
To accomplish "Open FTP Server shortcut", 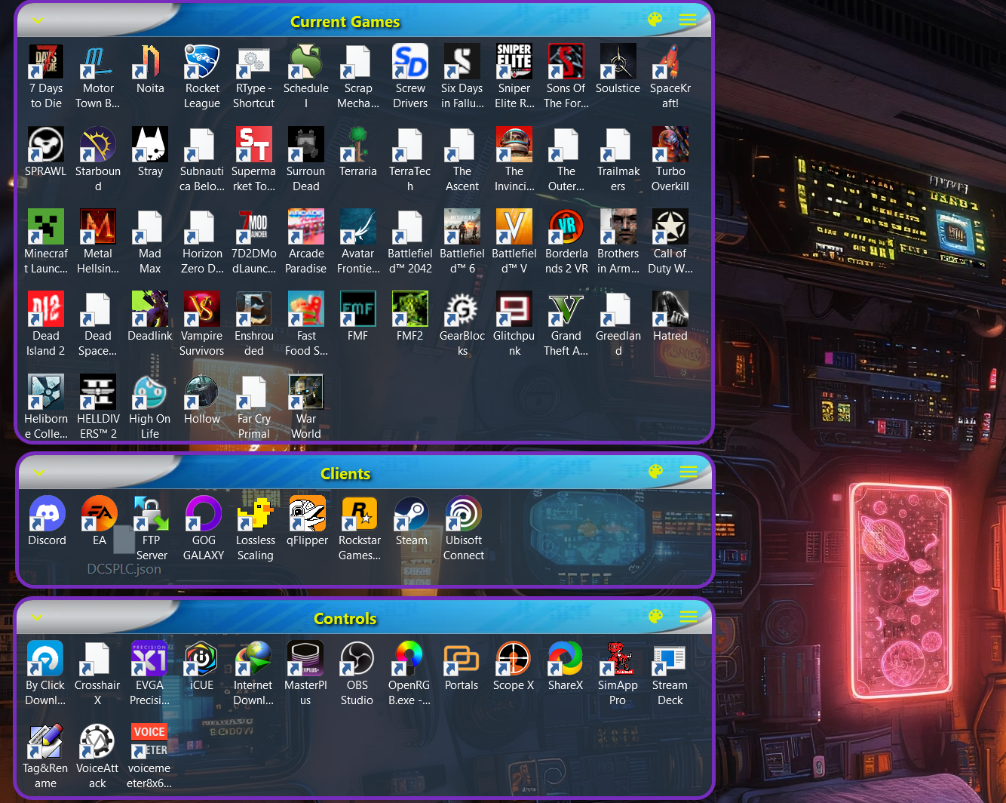I will pos(152,514).
